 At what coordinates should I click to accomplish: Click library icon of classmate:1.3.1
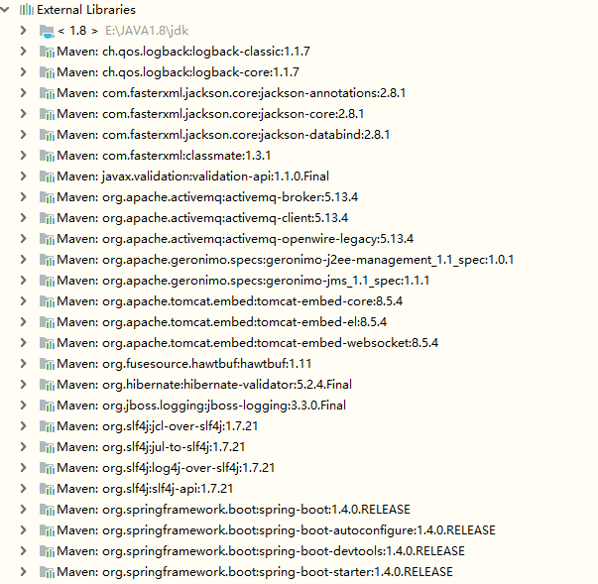click(x=47, y=155)
